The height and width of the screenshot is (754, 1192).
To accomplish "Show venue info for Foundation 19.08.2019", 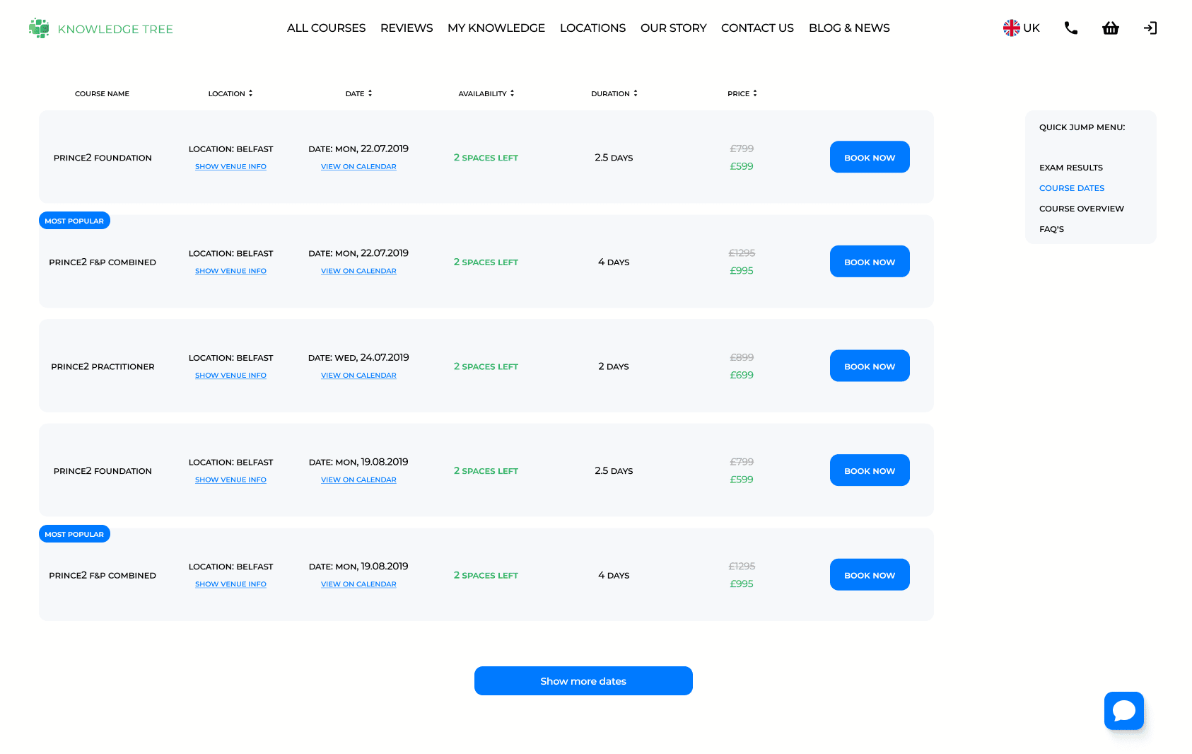I will tap(230, 480).
